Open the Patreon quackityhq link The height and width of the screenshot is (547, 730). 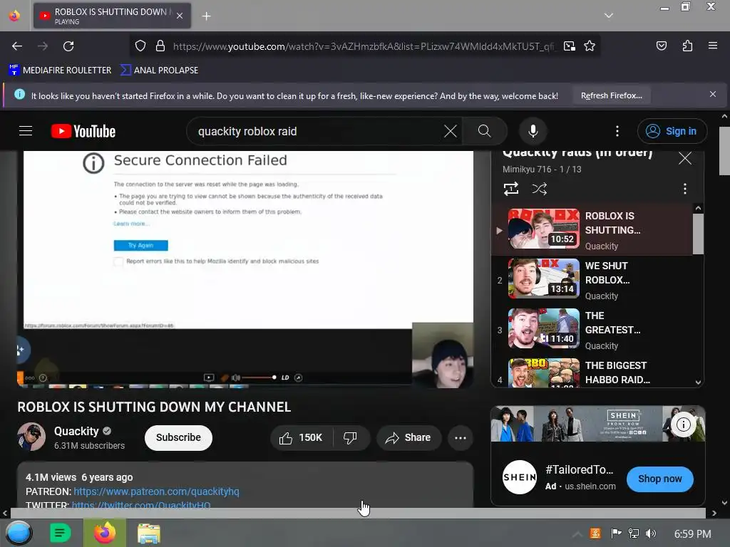tap(156, 491)
